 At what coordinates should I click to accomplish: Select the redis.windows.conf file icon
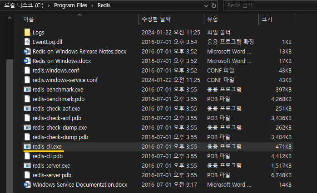[27, 70]
